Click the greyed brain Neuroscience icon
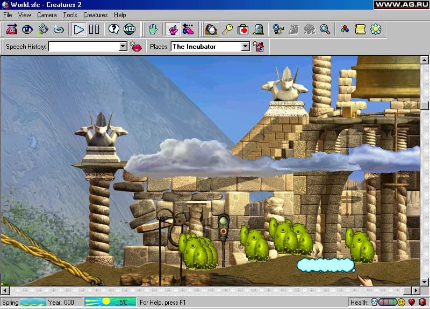430x309 pixels. [x=310, y=30]
